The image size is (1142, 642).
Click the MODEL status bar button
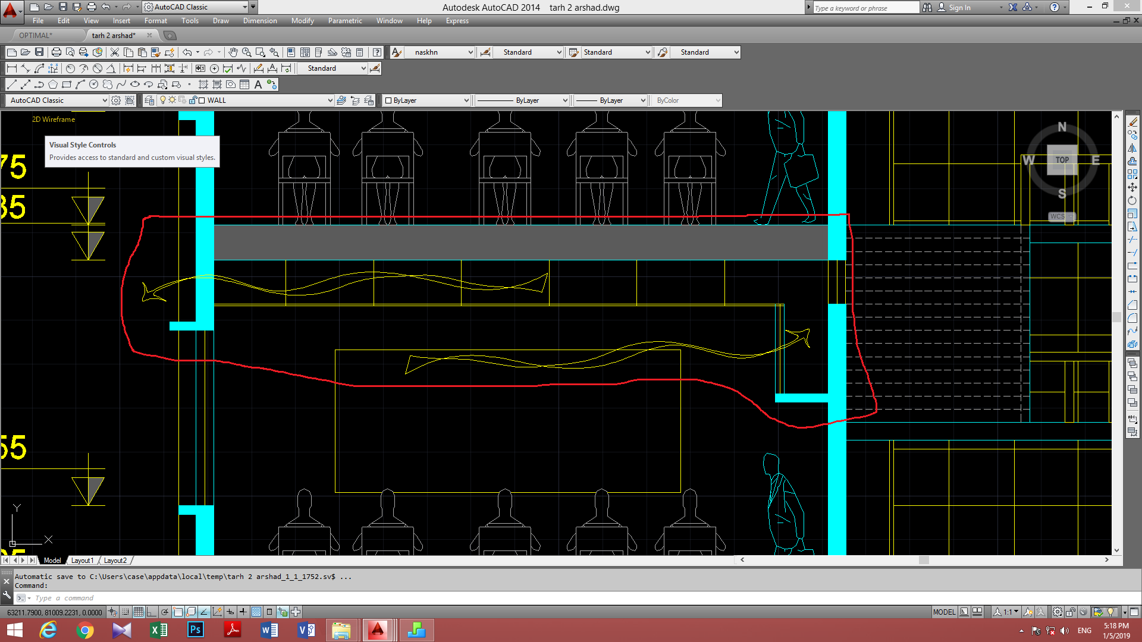944,612
